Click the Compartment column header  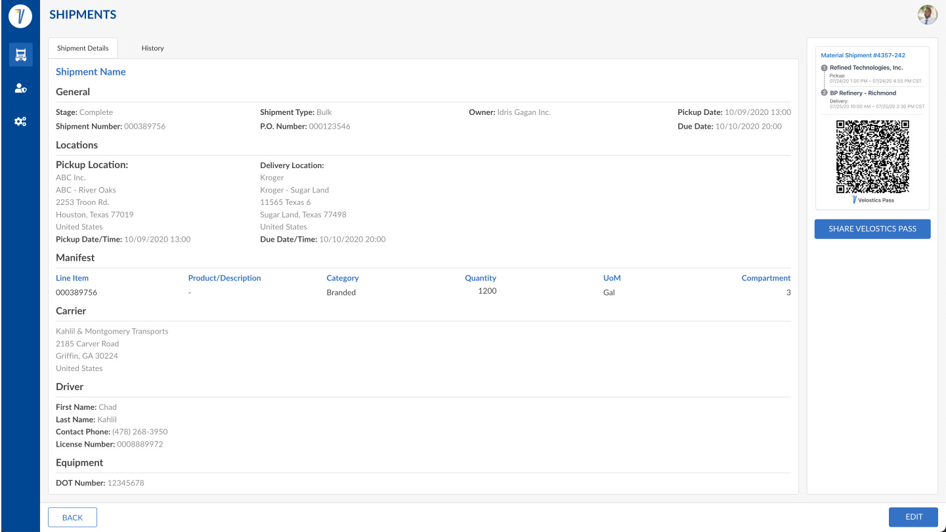[766, 278]
